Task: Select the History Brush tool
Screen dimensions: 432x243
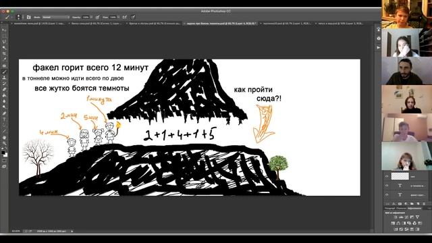Action: (4, 84)
